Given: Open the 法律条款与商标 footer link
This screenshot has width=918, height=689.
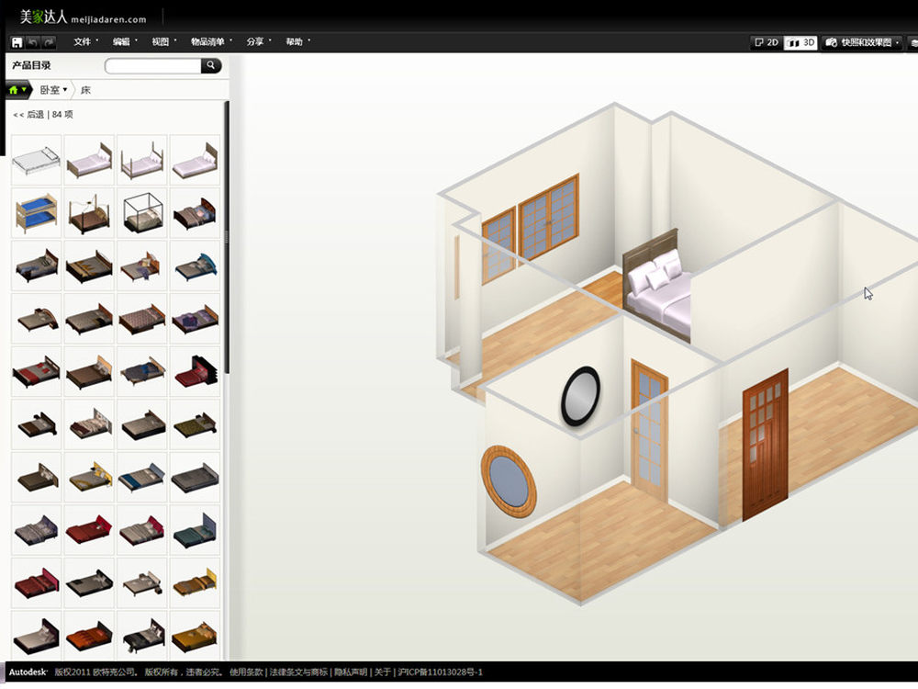Looking at the screenshot, I should [x=298, y=672].
